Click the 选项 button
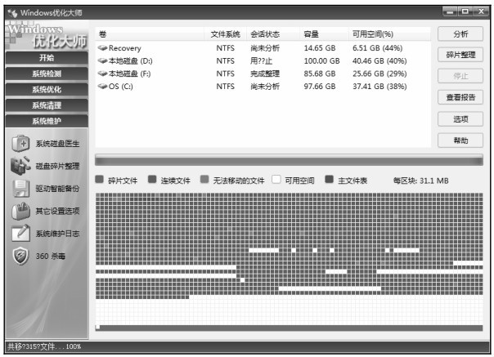 tap(460, 119)
